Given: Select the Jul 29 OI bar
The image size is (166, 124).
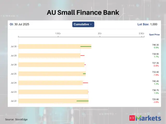Looking at the screenshot, I should point(49,56).
